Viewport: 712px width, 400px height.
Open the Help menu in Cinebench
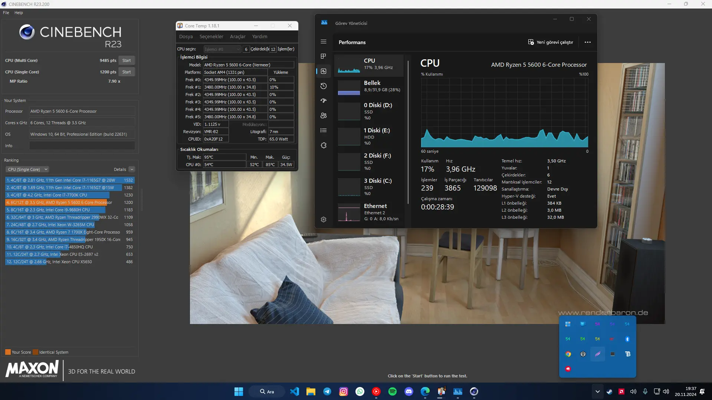click(19, 13)
